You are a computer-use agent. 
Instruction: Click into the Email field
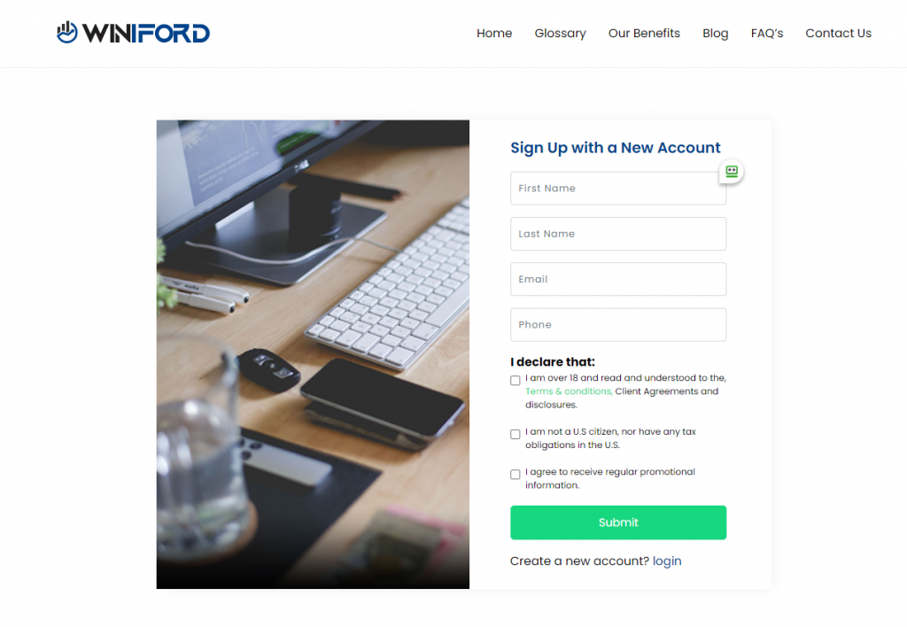click(x=617, y=279)
